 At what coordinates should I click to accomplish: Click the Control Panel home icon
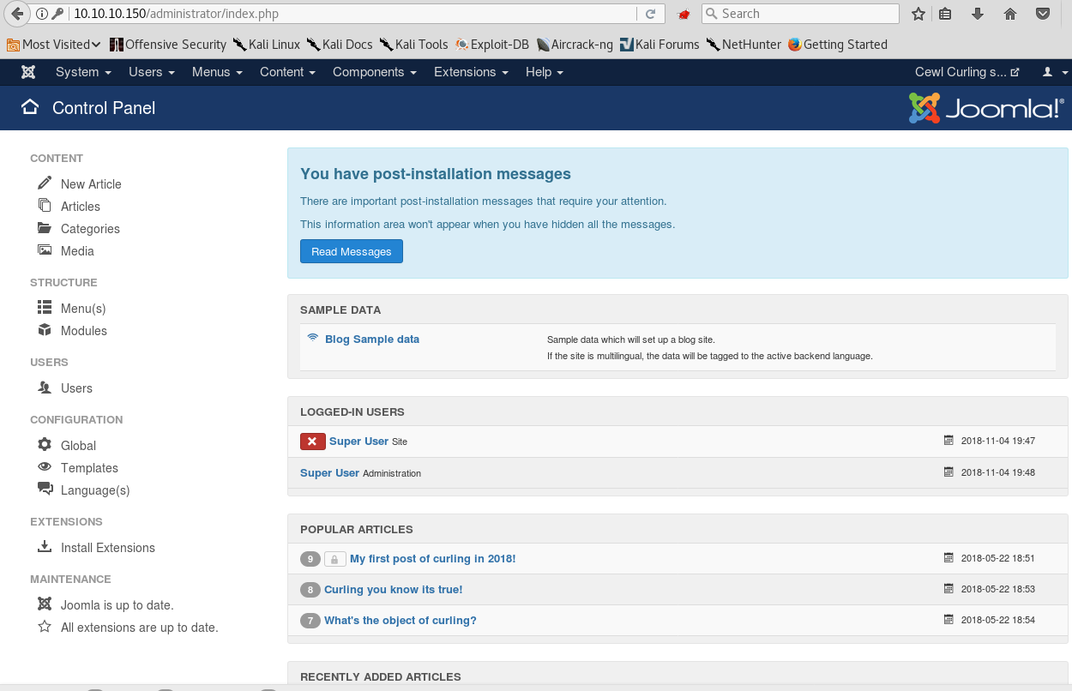pos(30,107)
